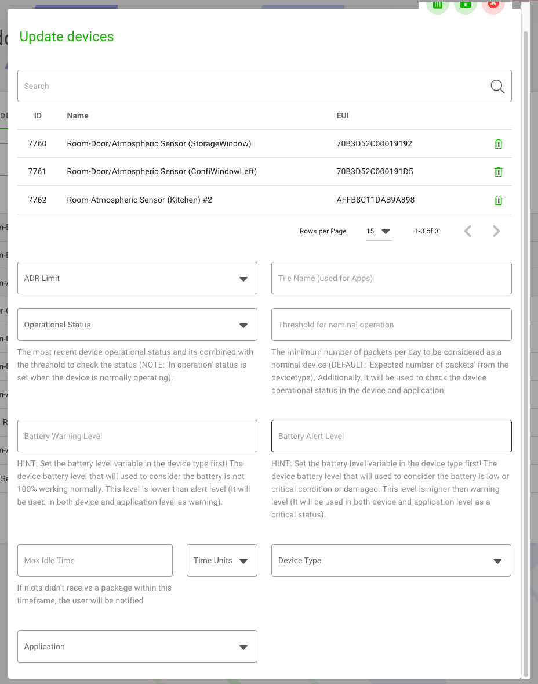Image resolution: width=538 pixels, height=684 pixels.
Task: Delete device 7760 using its trash icon
Action: pyautogui.click(x=498, y=143)
